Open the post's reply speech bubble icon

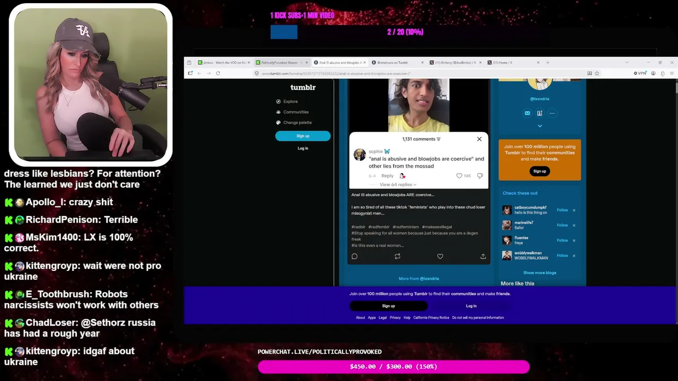pos(354,257)
